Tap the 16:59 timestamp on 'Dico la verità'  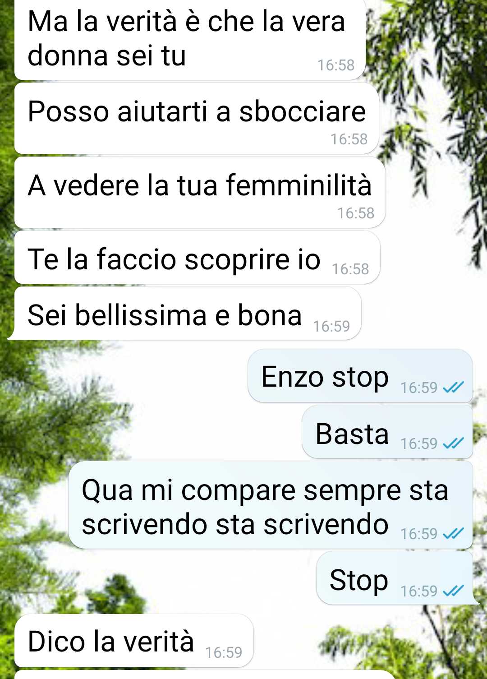click(x=224, y=652)
